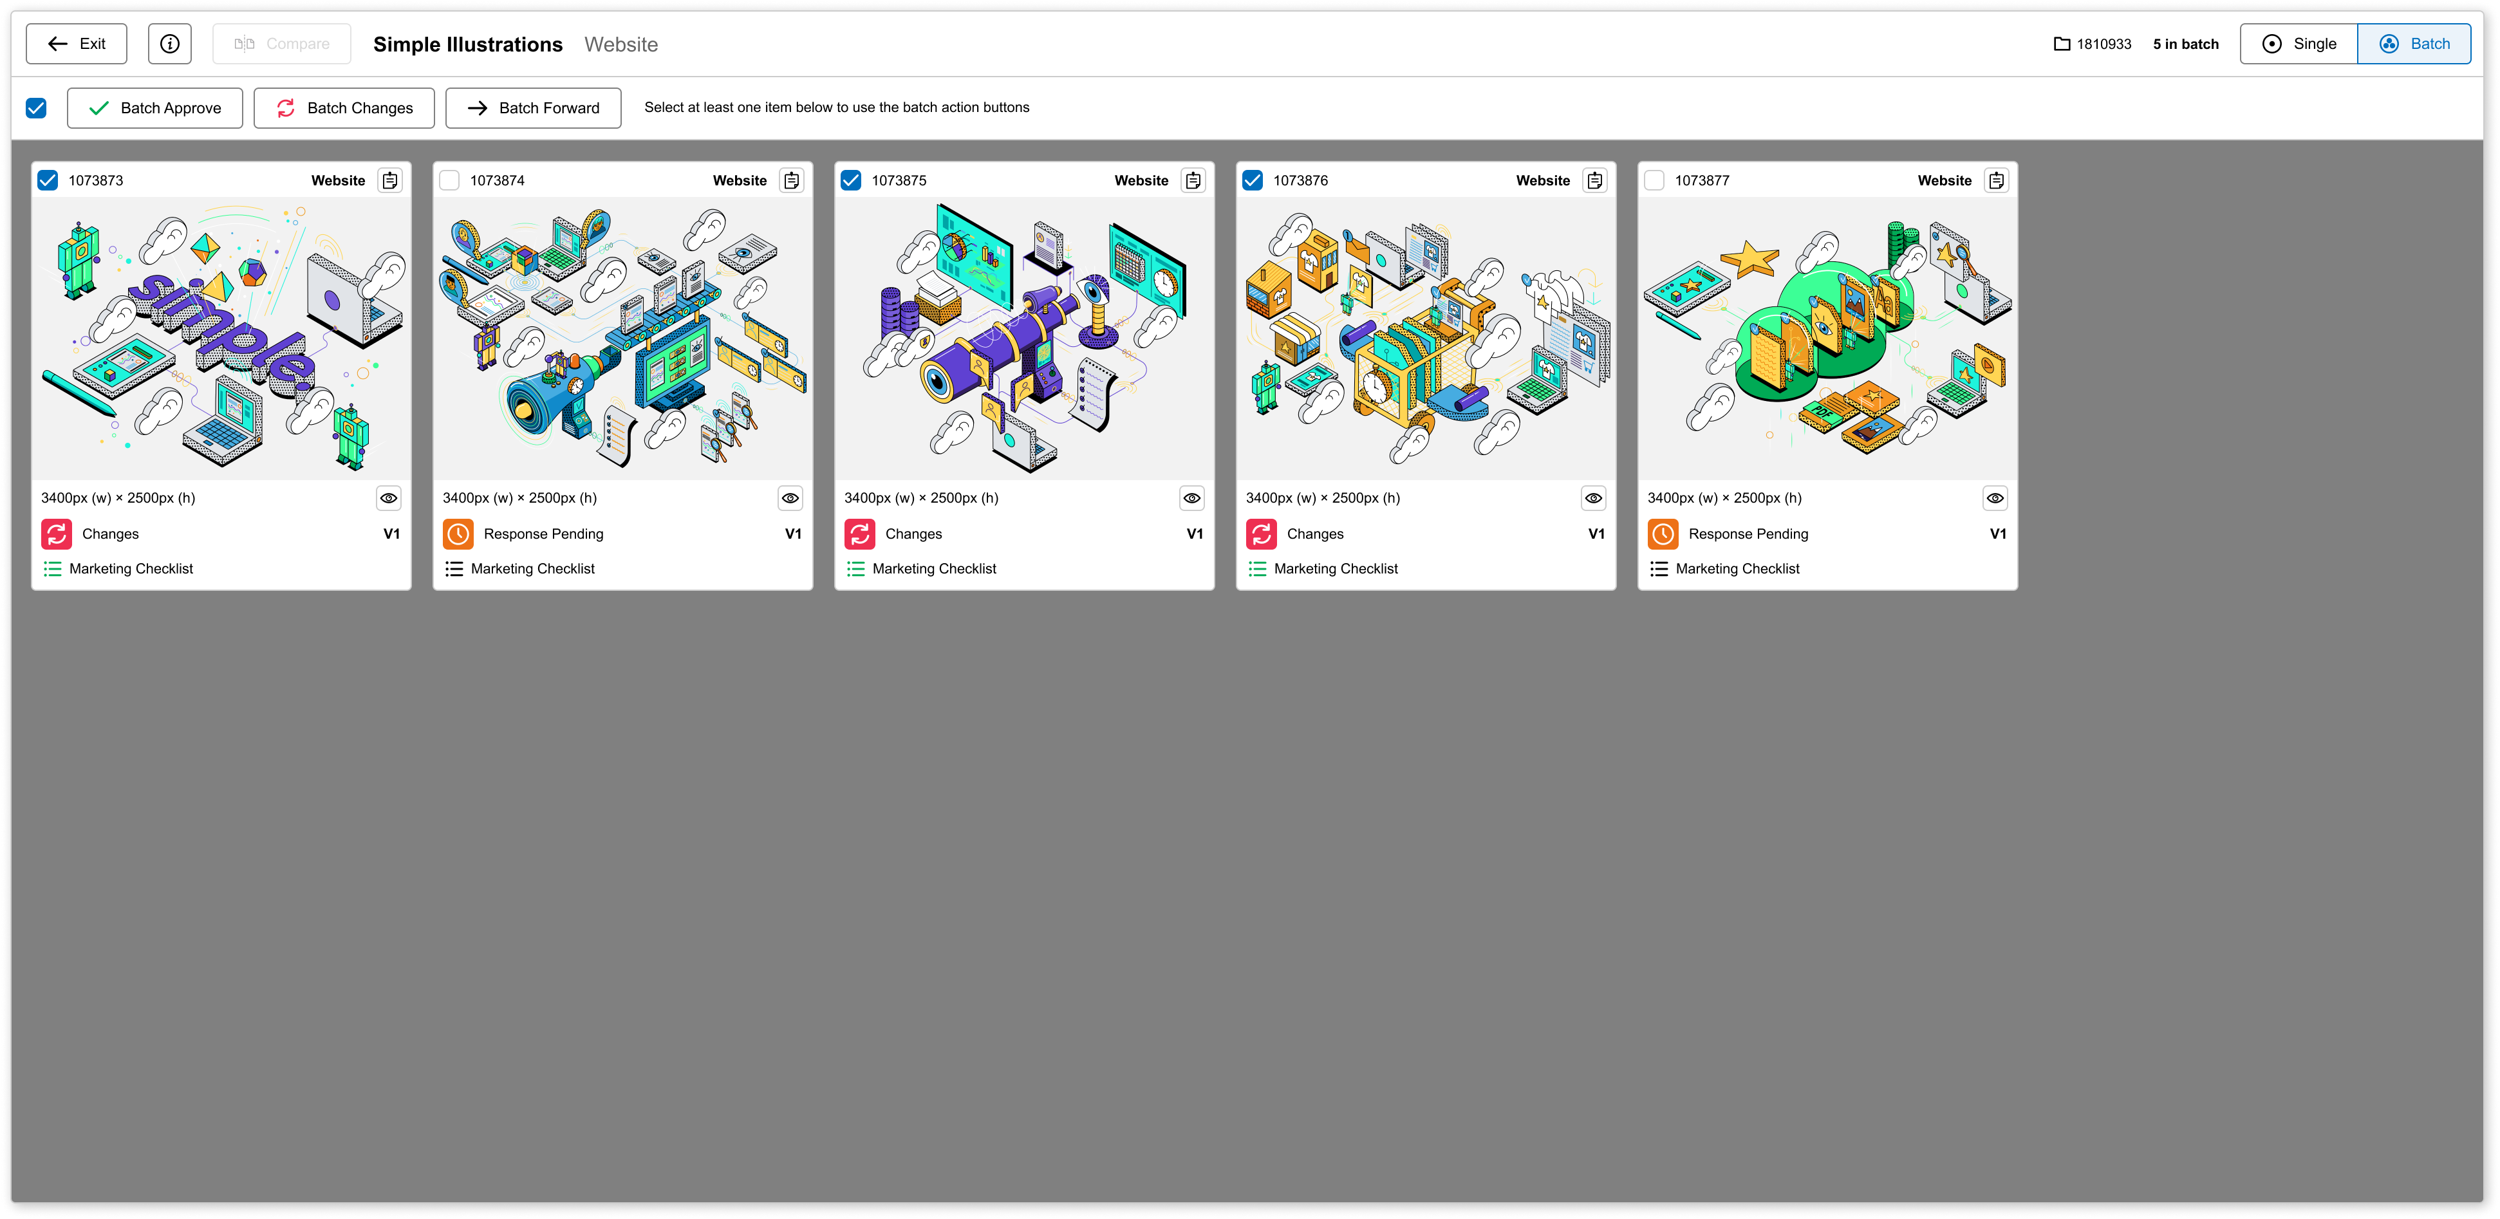Click folder icon next to 1810933
Screen dimensions: 2500x1219
pyautogui.click(x=2062, y=44)
